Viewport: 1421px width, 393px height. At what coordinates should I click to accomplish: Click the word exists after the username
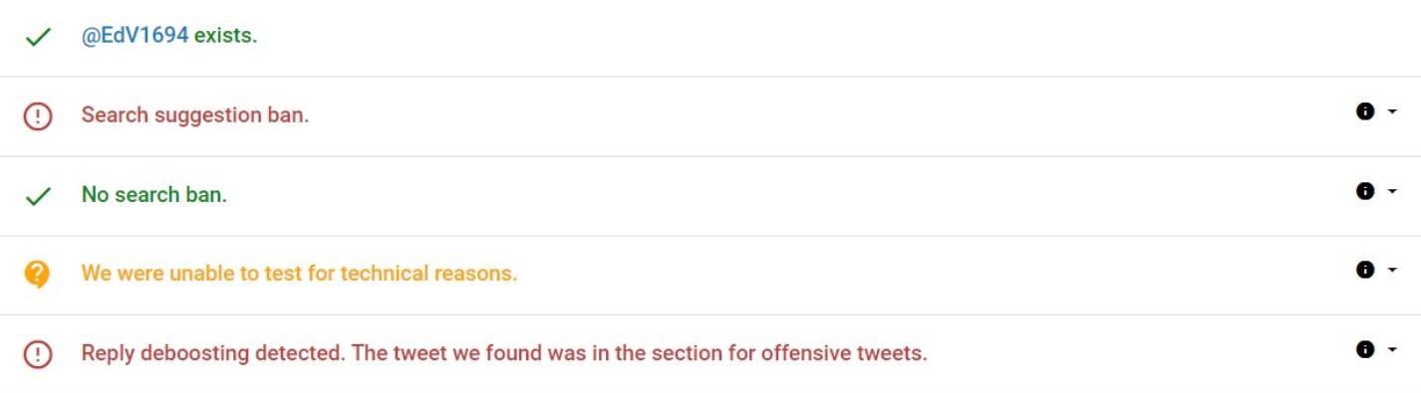[x=225, y=36]
